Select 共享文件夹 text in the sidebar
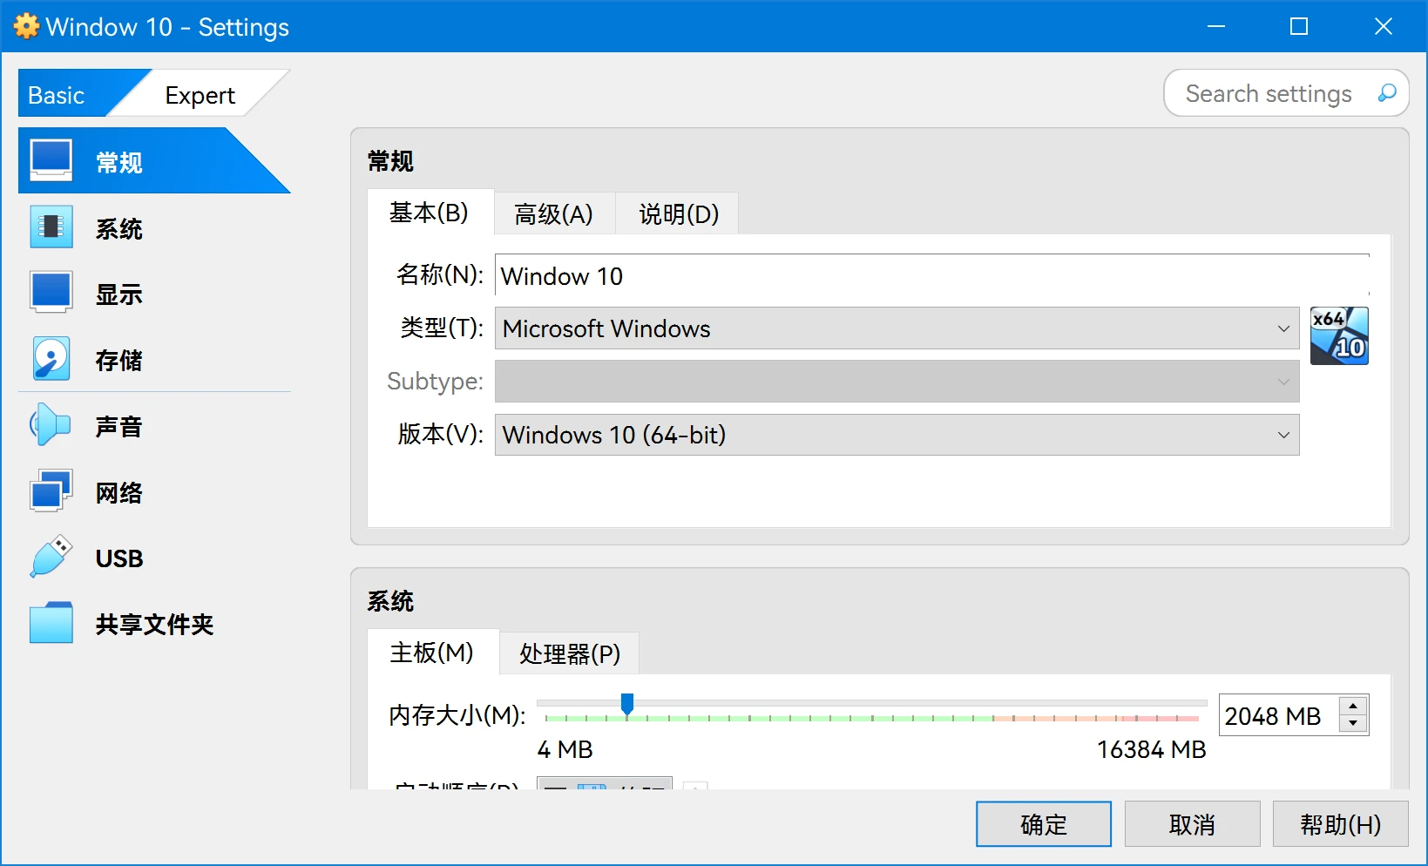Viewport: 1428px width, 866px height. coord(154,624)
